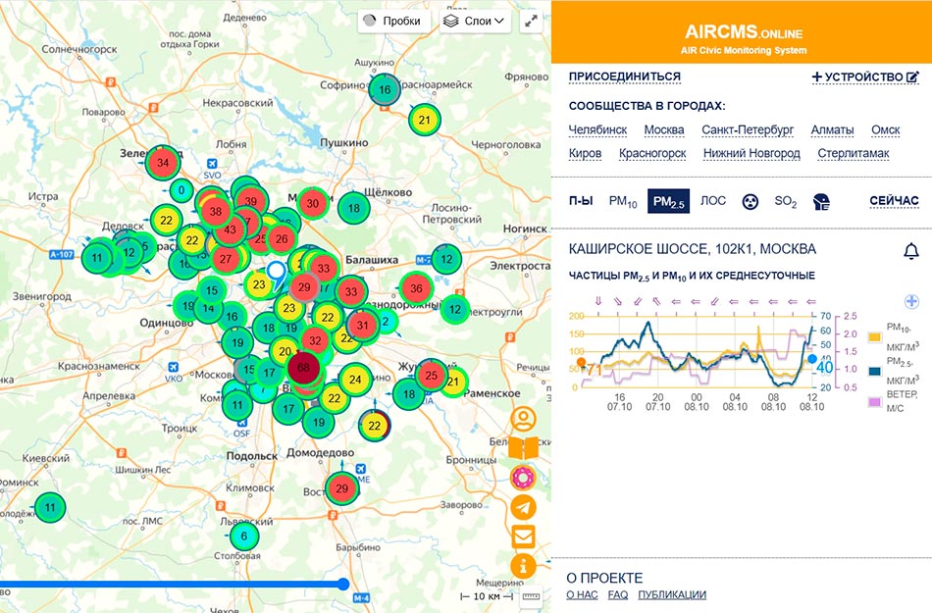This screenshot has width=932, height=613.
Task: Open the orange info icon
Action: (525, 565)
